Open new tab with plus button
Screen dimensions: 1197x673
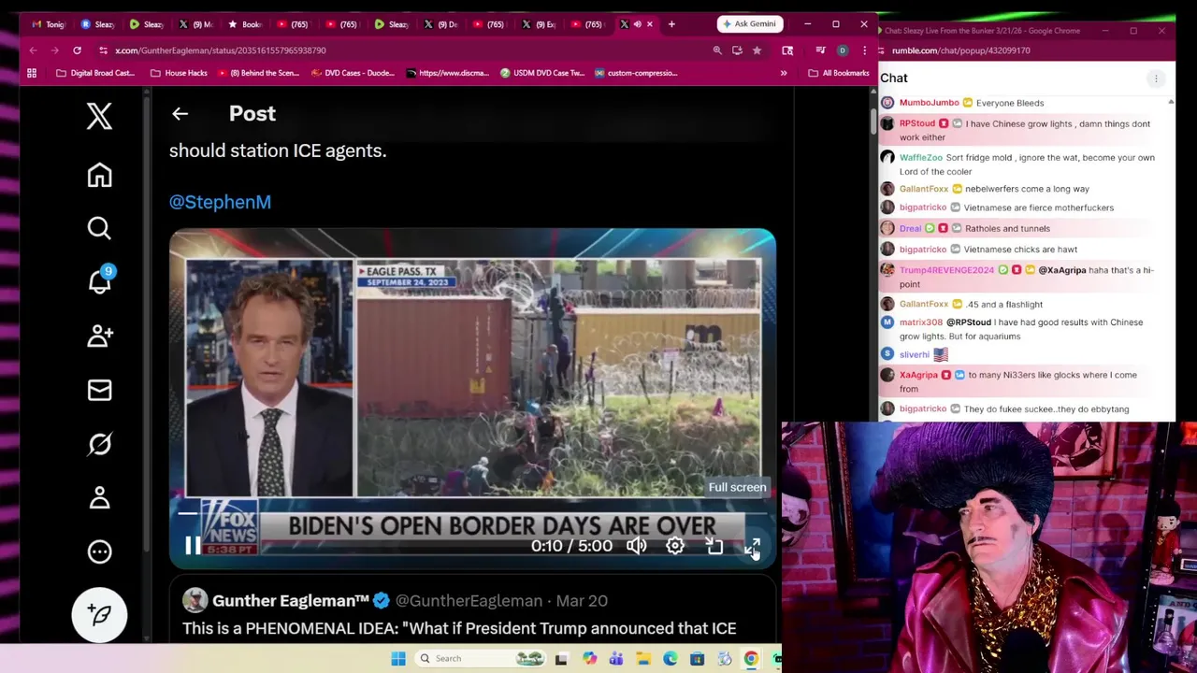(x=671, y=24)
